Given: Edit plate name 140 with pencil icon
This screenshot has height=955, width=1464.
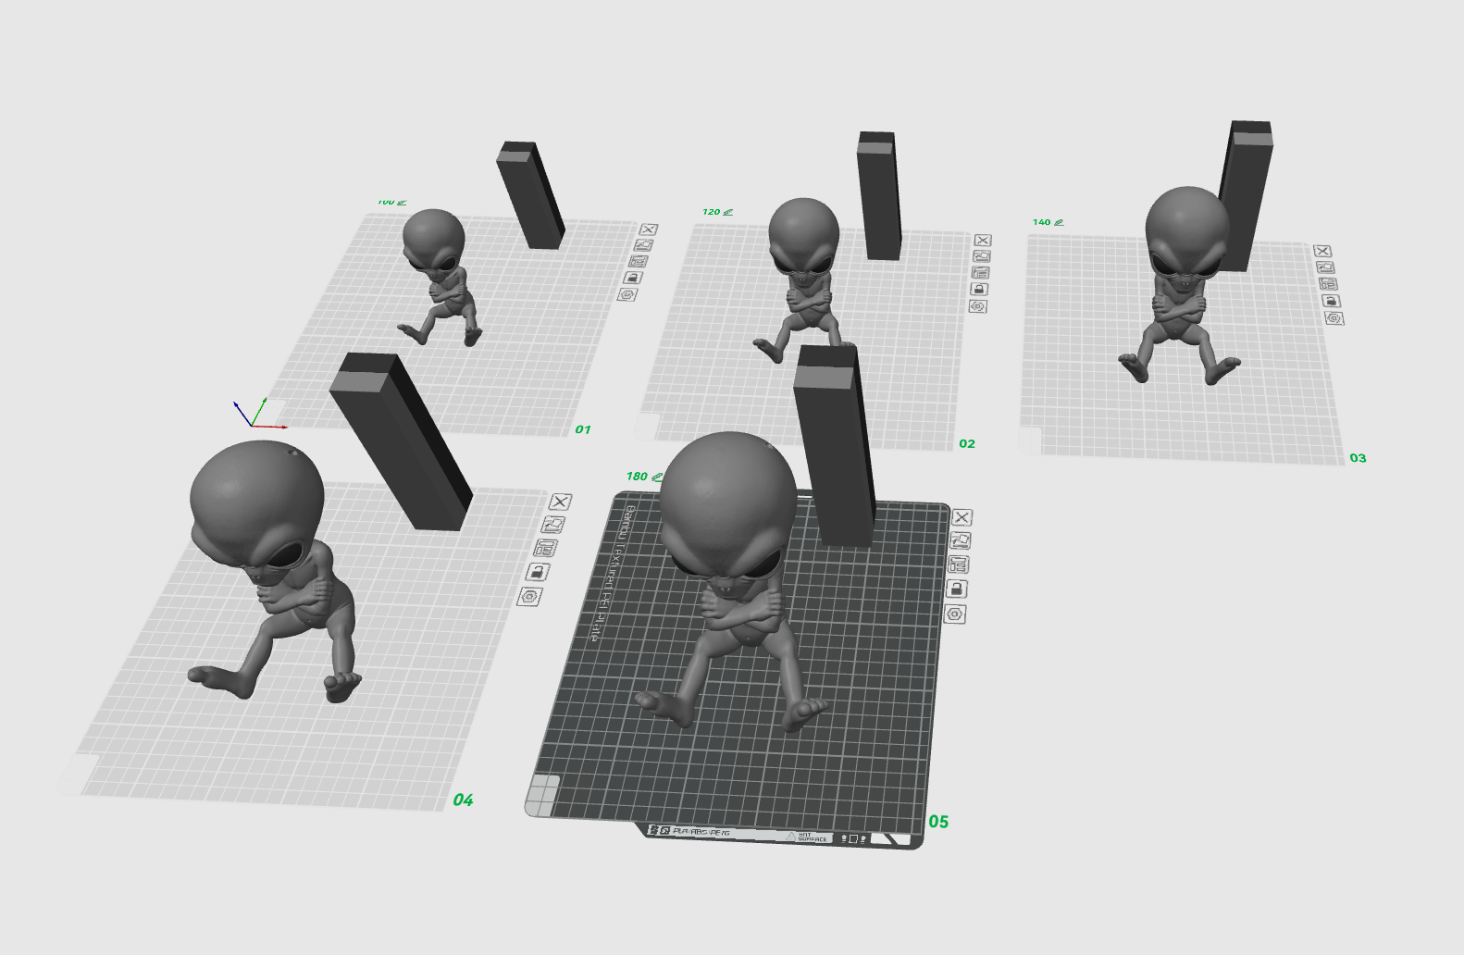Looking at the screenshot, I should (1059, 222).
